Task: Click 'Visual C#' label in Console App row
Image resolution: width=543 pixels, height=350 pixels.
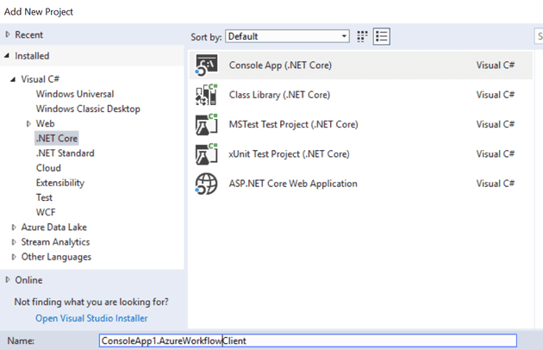Action: 496,66
